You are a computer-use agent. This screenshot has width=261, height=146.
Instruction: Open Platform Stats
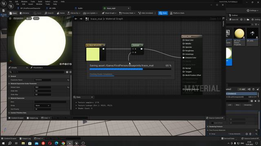coord(177,13)
